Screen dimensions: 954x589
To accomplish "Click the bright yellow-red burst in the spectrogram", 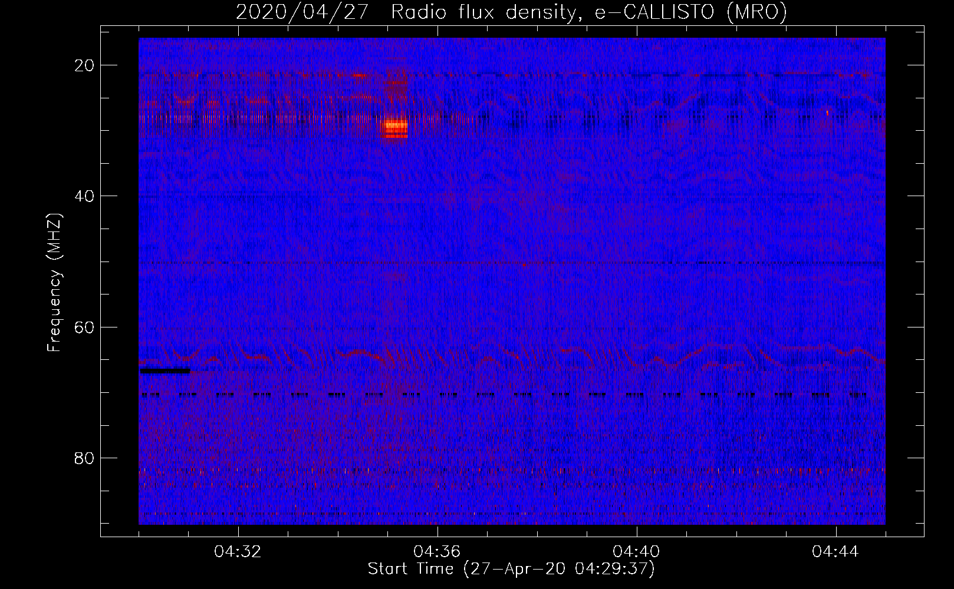I will [395, 128].
